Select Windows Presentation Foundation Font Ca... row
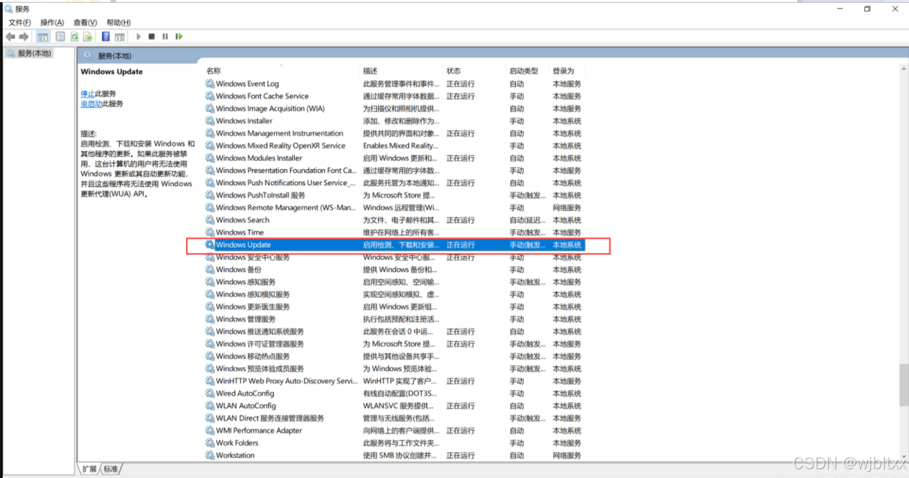 tap(394, 170)
